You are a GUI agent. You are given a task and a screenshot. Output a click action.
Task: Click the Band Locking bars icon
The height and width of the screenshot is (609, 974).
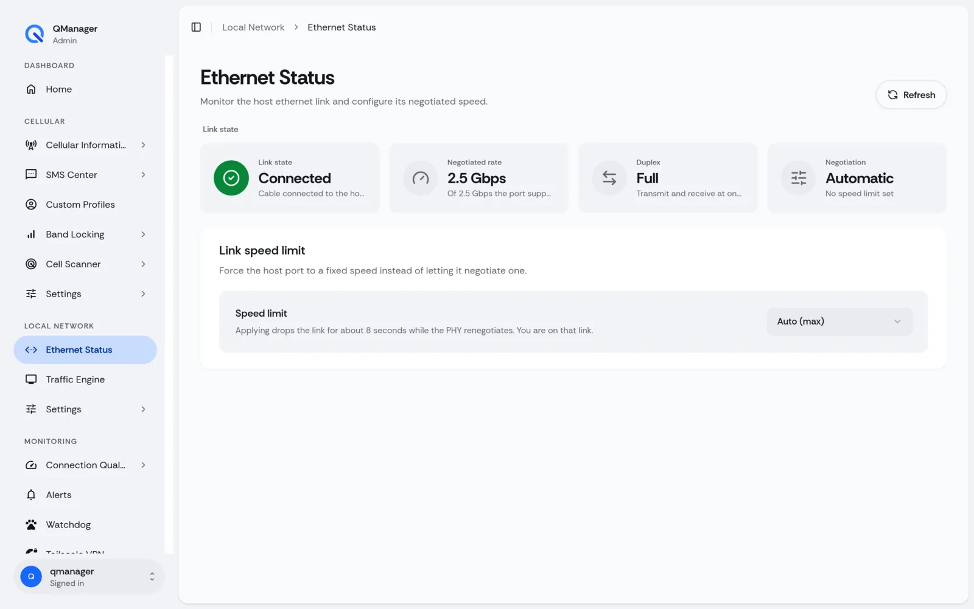pyautogui.click(x=31, y=234)
